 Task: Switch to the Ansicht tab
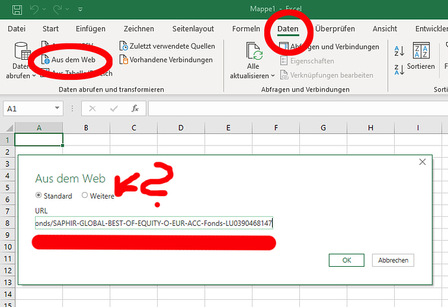(384, 29)
